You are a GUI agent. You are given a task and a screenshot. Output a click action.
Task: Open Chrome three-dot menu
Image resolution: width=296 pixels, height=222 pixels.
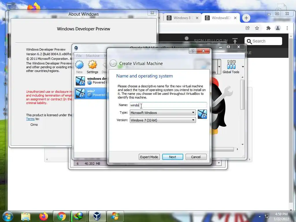click(x=287, y=28)
